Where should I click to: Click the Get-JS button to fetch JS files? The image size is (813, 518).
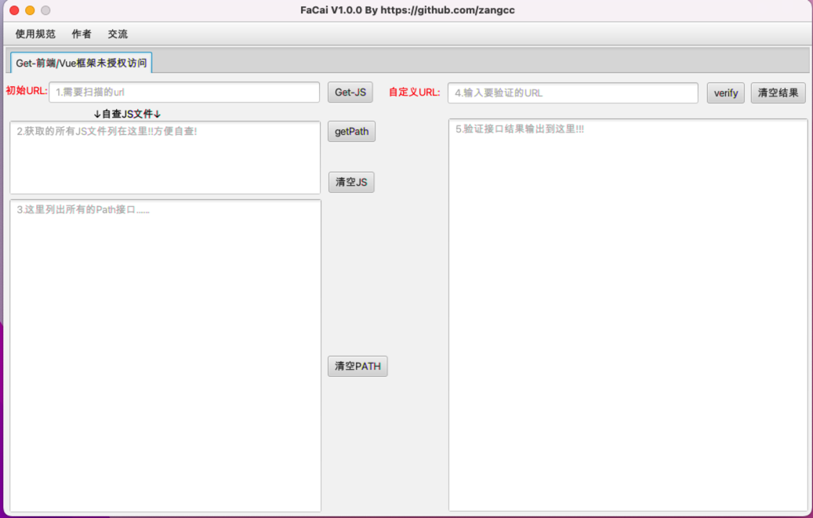(x=350, y=92)
